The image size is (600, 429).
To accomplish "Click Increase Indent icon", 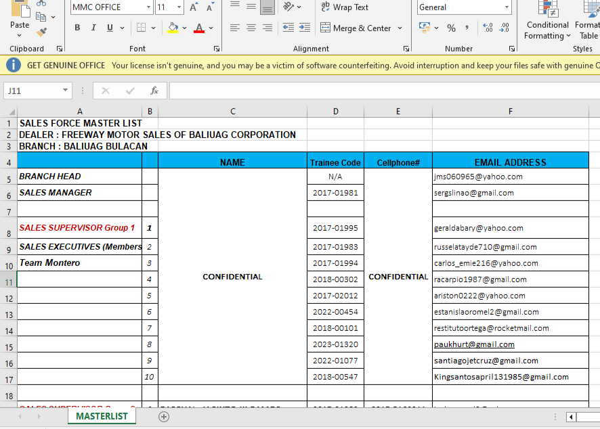I will tap(305, 28).
